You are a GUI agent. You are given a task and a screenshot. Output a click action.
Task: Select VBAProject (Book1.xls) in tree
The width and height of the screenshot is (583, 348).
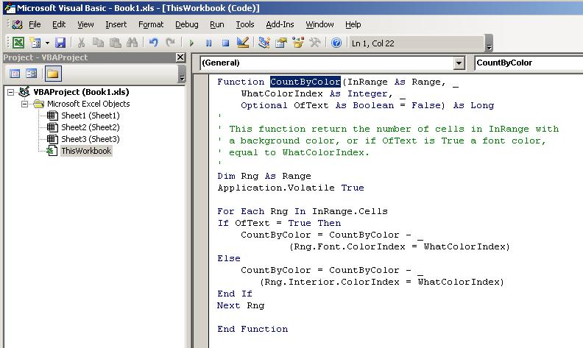tap(81, 92)
